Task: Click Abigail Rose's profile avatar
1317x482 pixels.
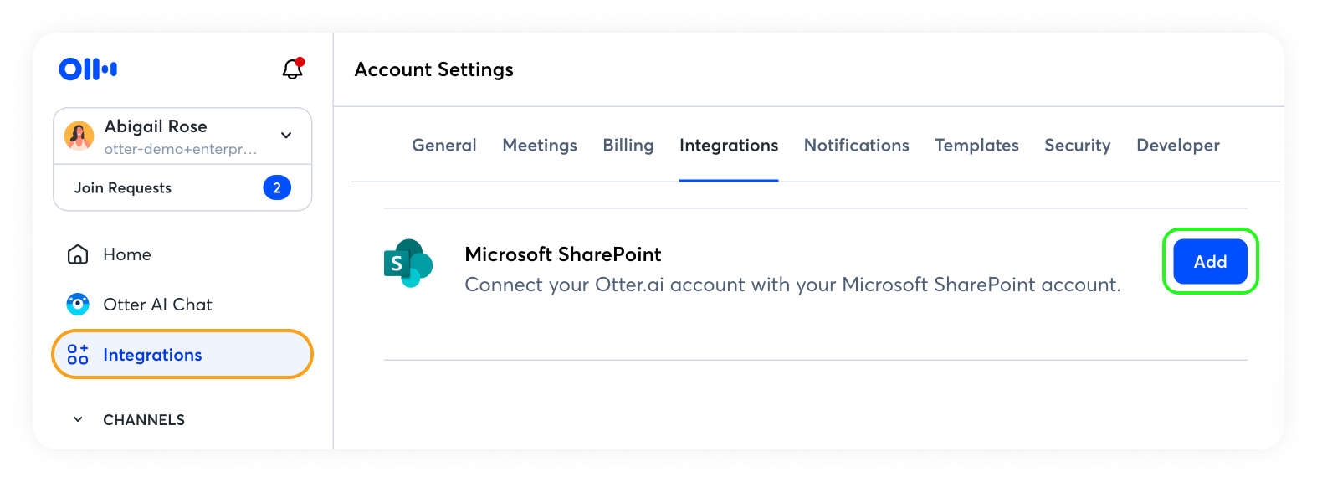Action: click(79, 136)
